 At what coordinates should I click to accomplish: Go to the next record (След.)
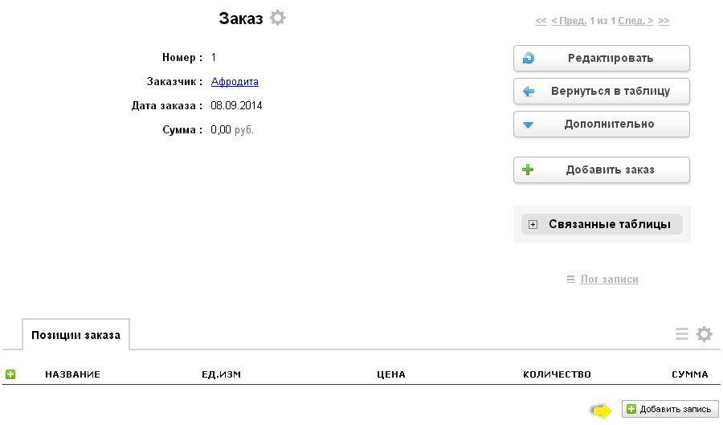pyautogui.click(x=635, y=21)
